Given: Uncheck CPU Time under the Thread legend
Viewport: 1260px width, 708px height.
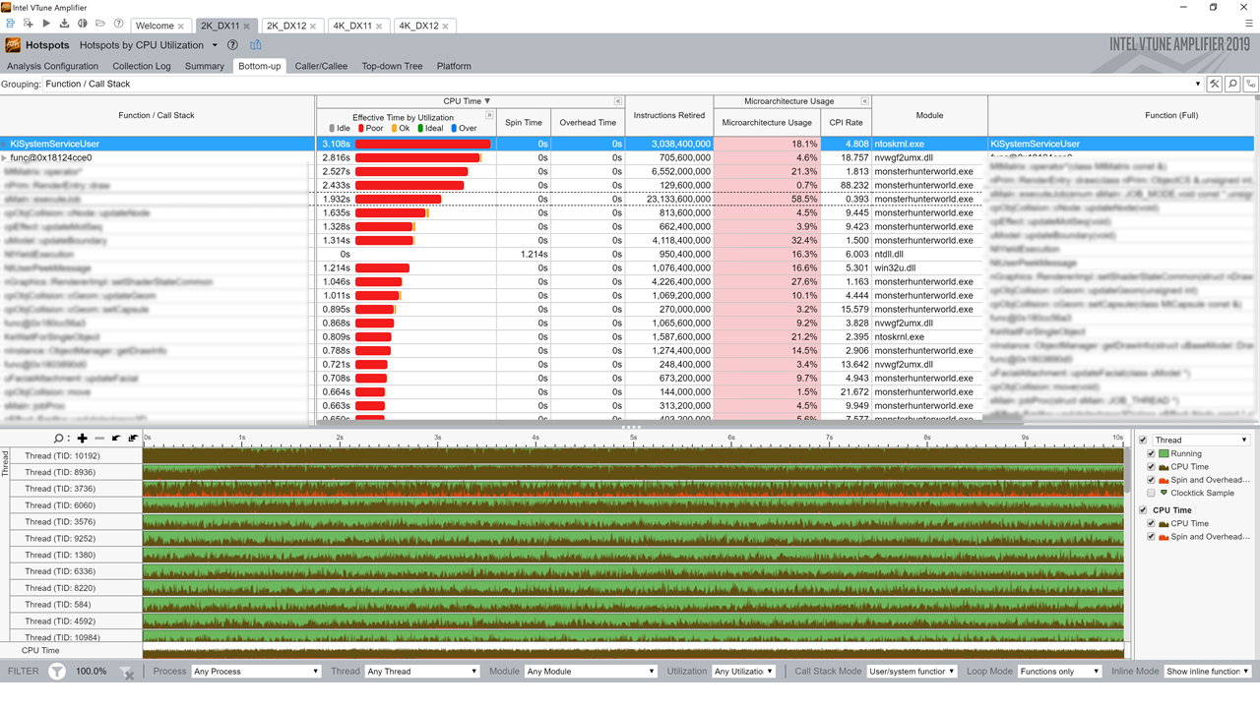Looking at the screenshot, I should [x=1152, y=467].
